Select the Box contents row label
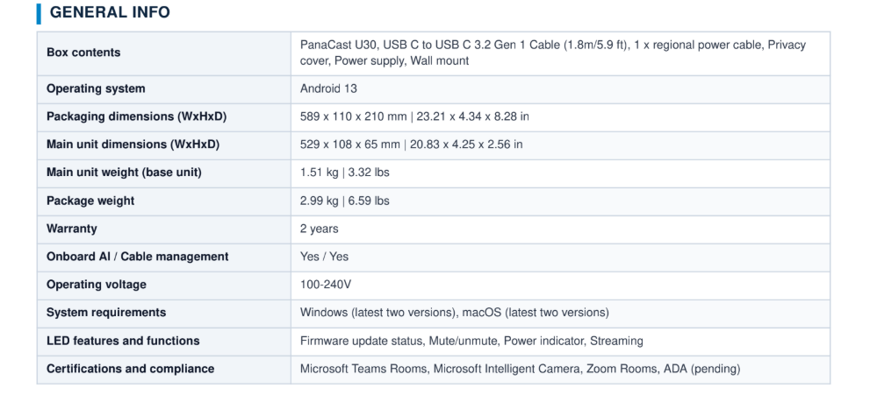870x395 pixels. [x=83, y=53]
